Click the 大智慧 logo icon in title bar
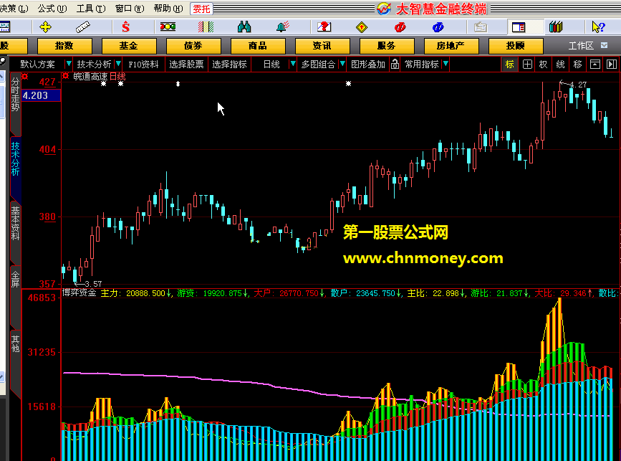This screenshot has height=461, width=621. pos(384,9)
